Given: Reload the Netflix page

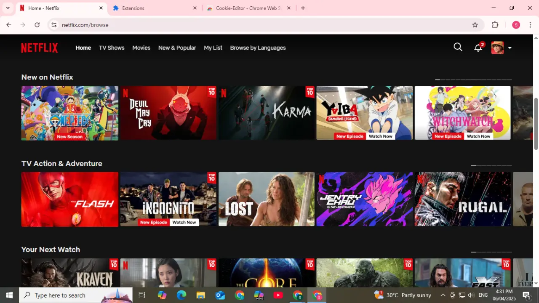Looking at the screenshot, I should [x=37, y=25].
